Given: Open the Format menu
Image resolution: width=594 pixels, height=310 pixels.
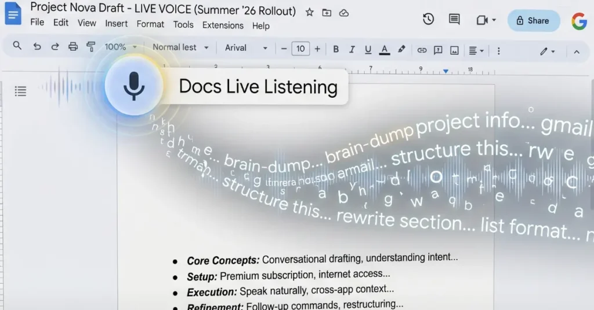Looking at the screenshot, I should coord(150,24).
